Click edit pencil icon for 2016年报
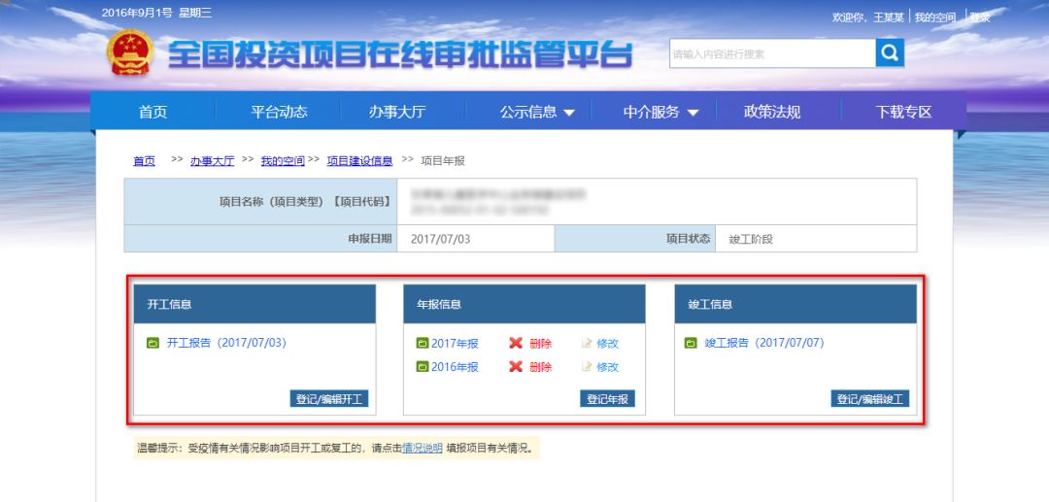Screen dimensions: 1049x502 (587, 367)
